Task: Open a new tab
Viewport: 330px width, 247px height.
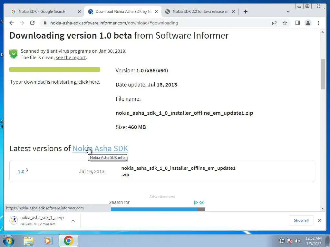Action: point(245,12)
